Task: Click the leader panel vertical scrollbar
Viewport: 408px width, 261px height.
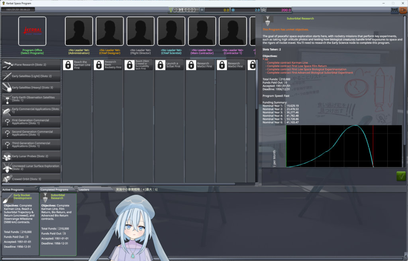Action: pos(257,84)
